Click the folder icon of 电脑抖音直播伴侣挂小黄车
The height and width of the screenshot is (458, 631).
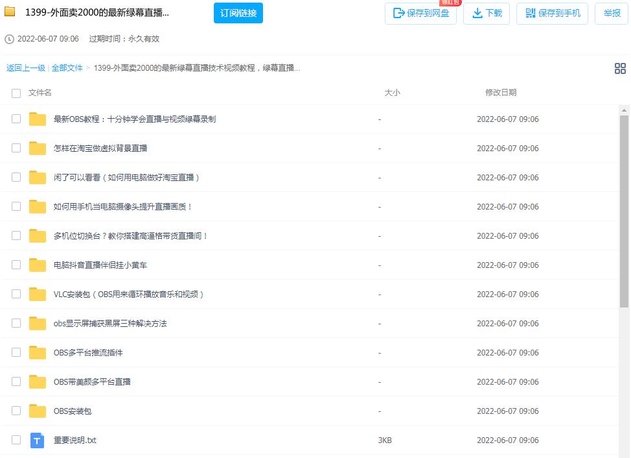click(x=38, y=265)
